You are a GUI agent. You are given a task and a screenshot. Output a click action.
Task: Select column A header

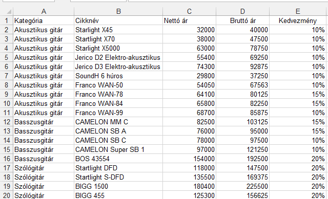click(44, 11)
